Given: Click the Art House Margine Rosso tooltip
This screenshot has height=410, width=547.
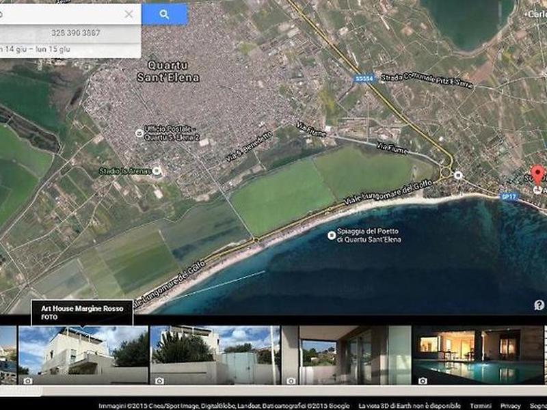Looking at the screenshot, I should [x=82, y=312].
